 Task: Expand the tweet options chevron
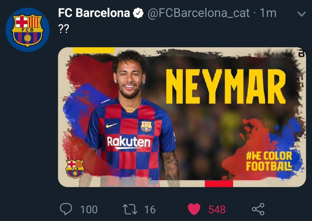coord(301,14)
